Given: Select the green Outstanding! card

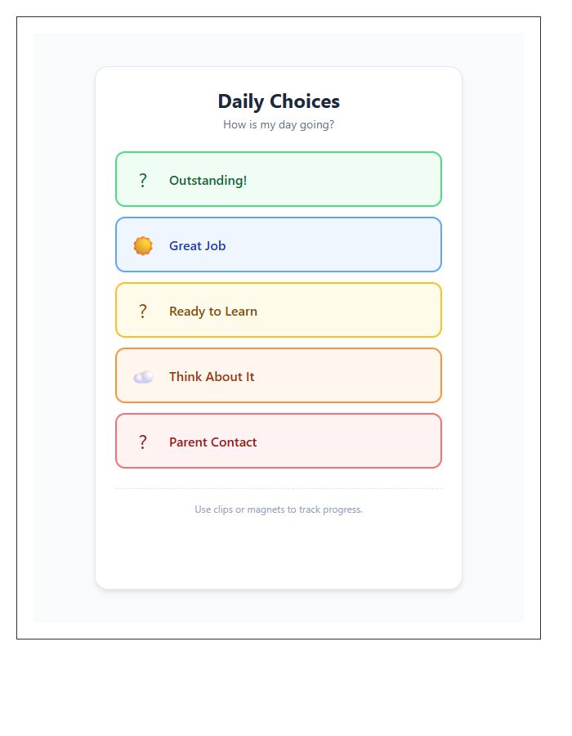Looking at the screenshot, I should click(279, 179).
